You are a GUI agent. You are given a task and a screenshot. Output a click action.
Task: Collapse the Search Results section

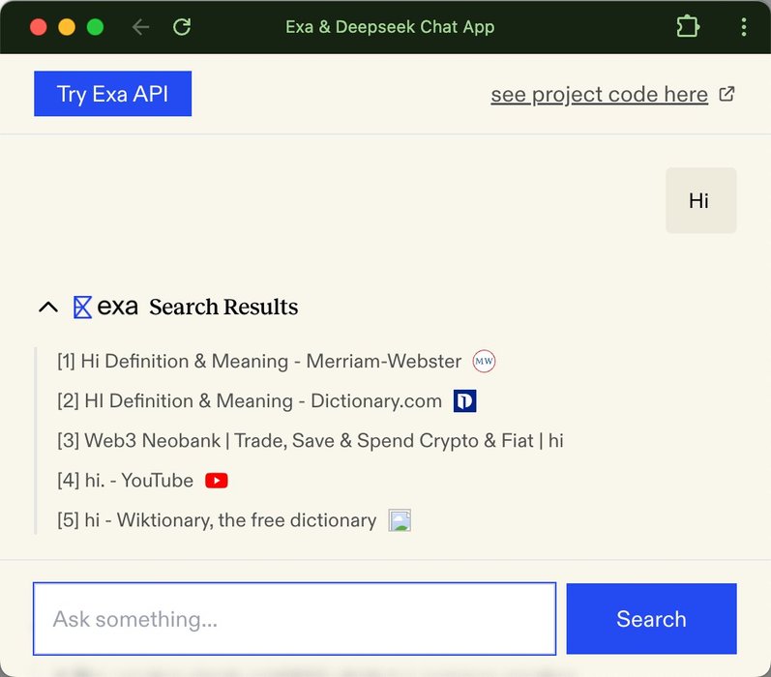click(x=47, y=308)
